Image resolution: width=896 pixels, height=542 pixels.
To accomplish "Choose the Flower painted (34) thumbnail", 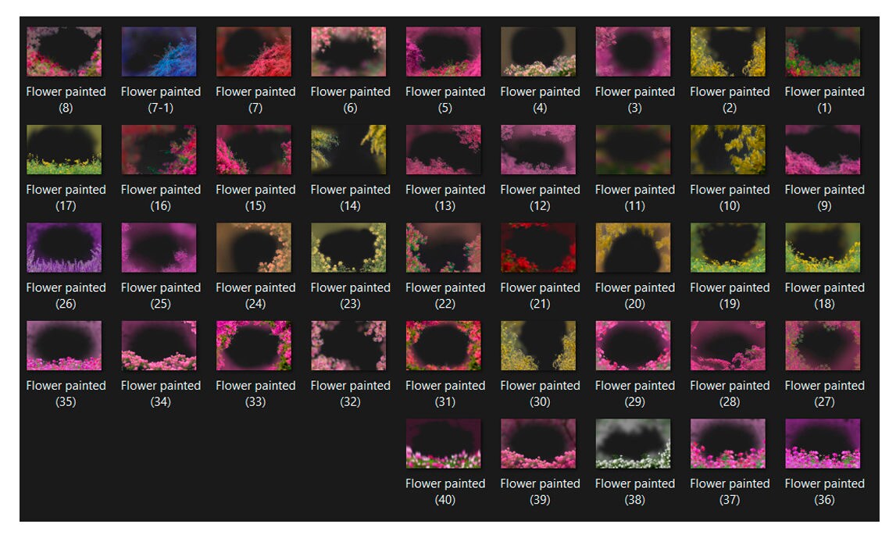I will click(159, 345).
